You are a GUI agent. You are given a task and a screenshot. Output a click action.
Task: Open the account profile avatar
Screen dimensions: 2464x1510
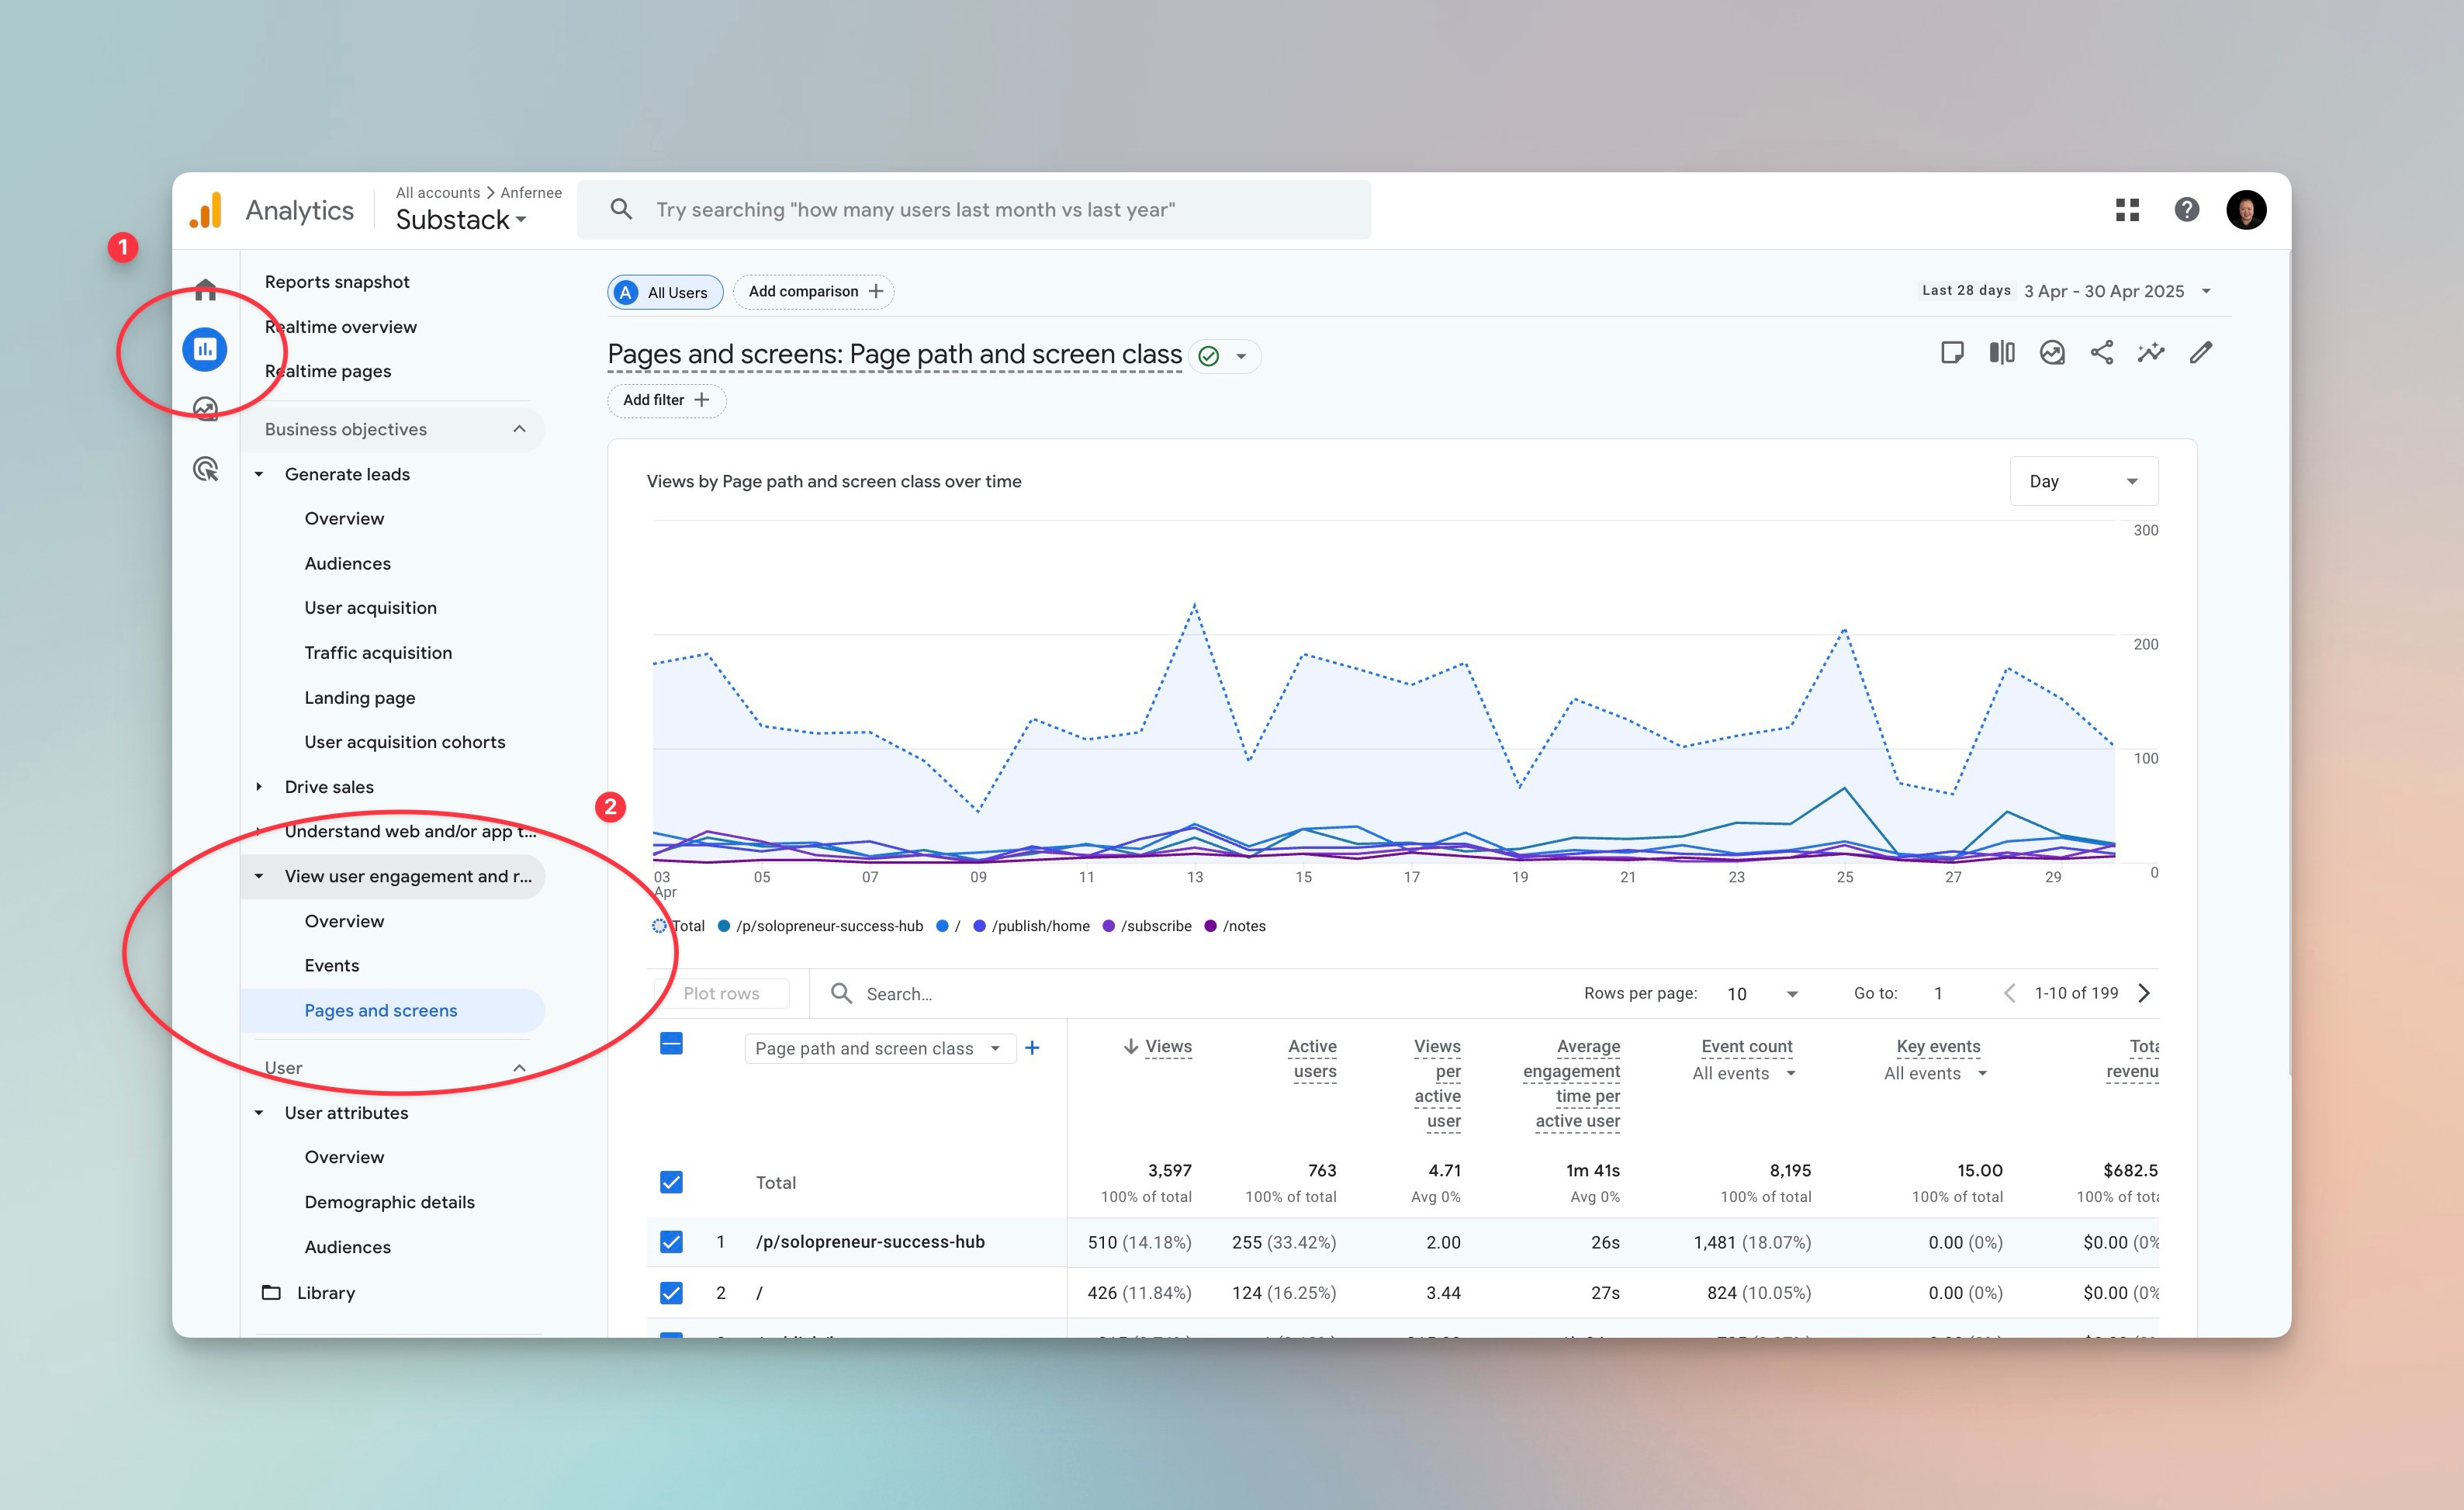(2246, 210)
